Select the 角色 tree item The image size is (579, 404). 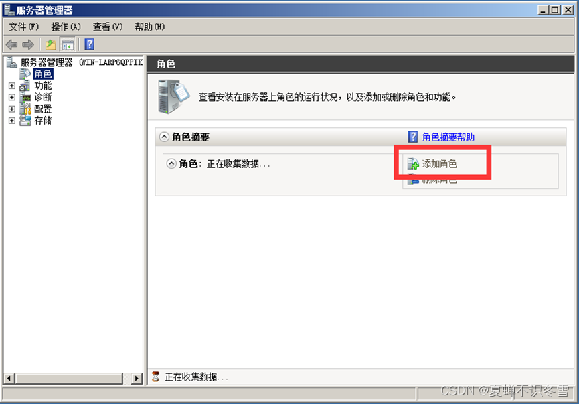[43, 74]
